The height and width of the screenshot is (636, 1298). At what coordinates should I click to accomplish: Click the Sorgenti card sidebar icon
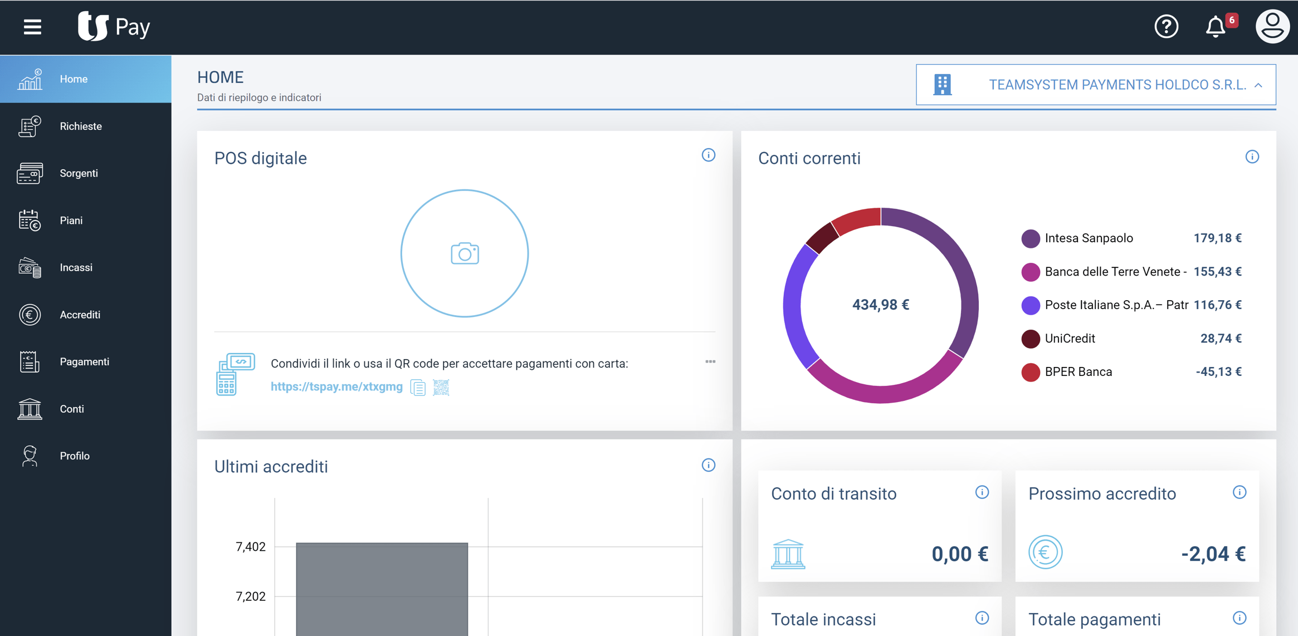(x=30, y=173)
